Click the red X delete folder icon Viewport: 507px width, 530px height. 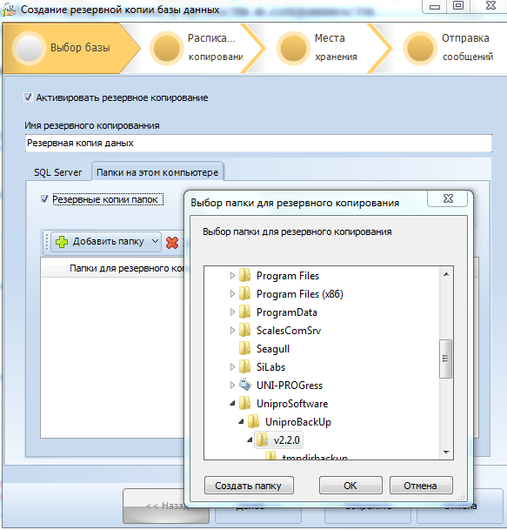click(172, 242)
